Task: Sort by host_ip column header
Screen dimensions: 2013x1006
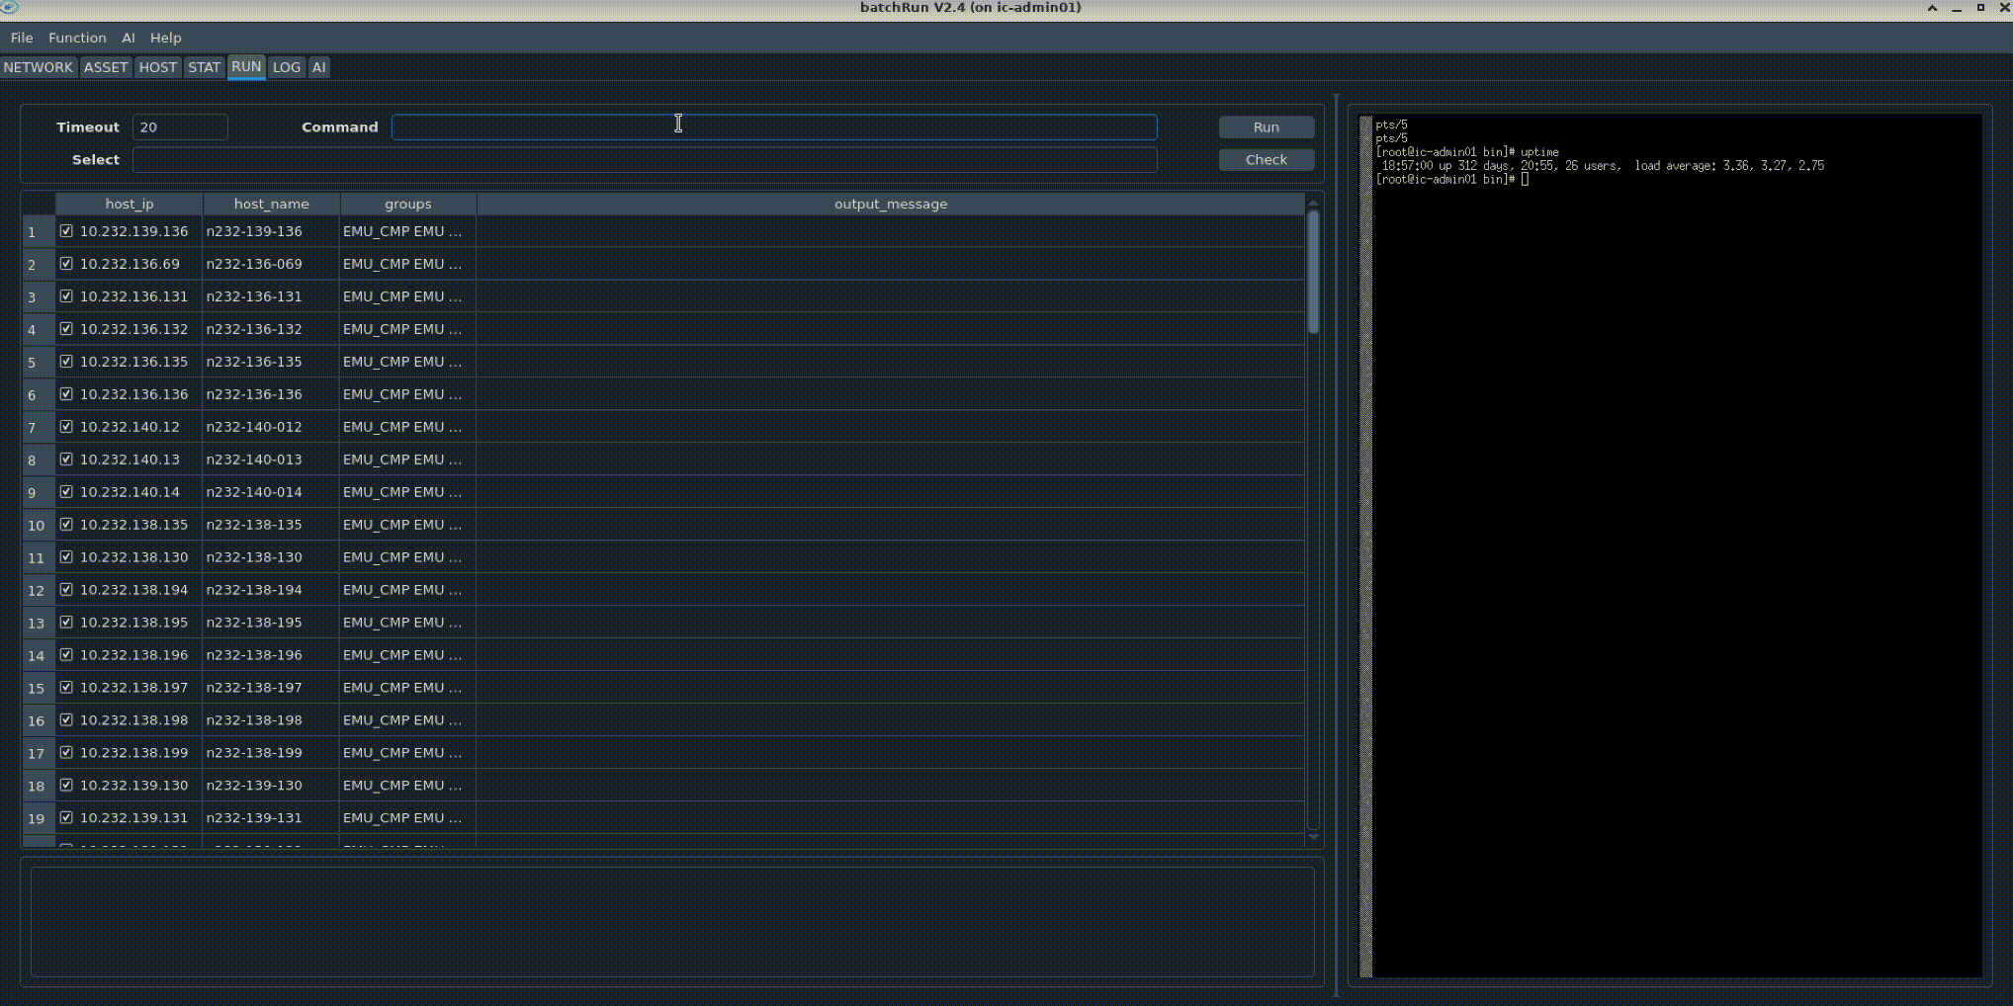Action: tap(130, 204)
